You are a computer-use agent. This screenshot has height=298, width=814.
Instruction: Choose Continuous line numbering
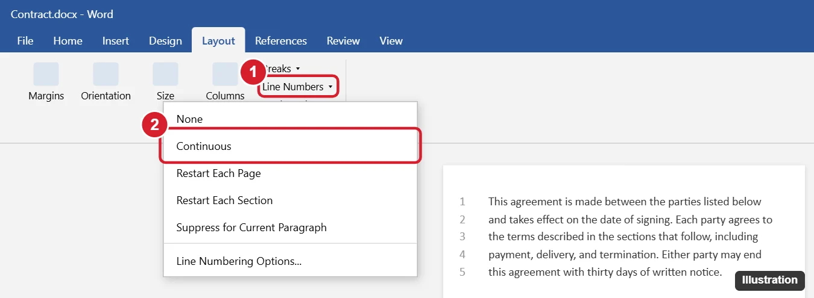[290, 146]
